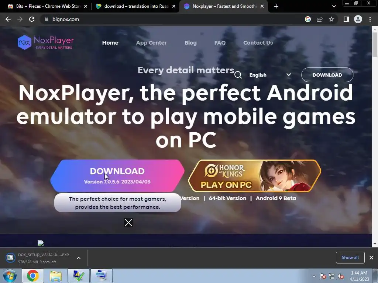378x283 pixels.
Task: Click the address bar URL bignox.com
Action: click(x=66, y=19)
